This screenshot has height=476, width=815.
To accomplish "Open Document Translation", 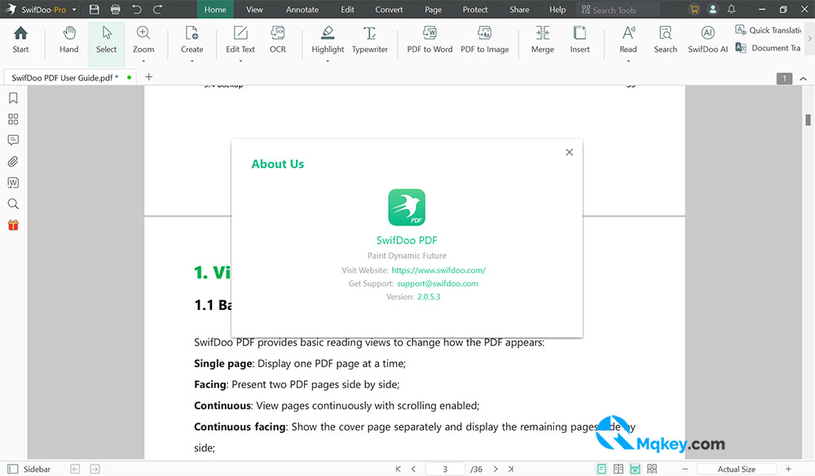I will pyautogui.click(x=769, y=48).
